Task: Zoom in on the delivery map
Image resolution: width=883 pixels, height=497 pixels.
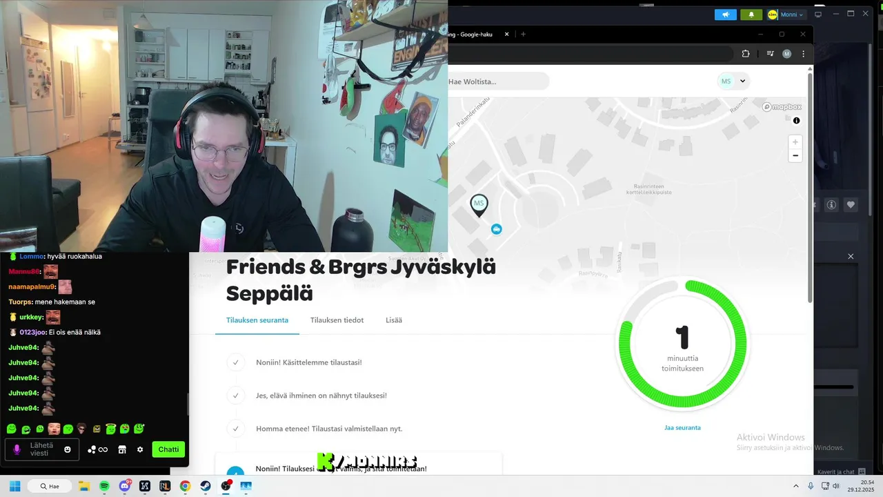Action: coord(795,142)
